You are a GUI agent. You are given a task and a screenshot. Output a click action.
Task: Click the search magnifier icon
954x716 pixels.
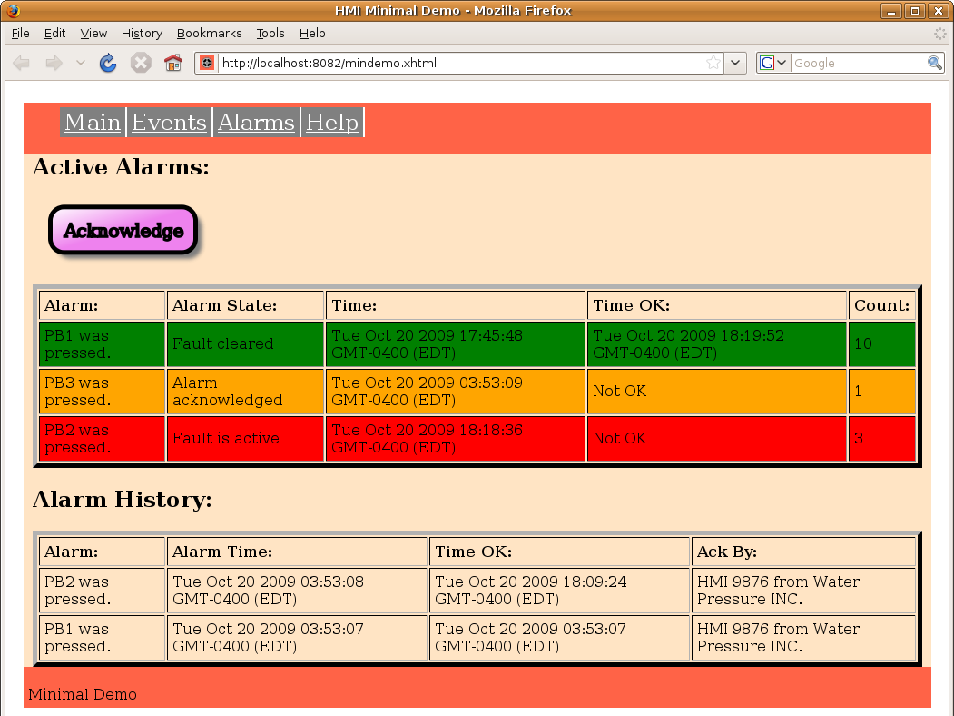[935, 63]
